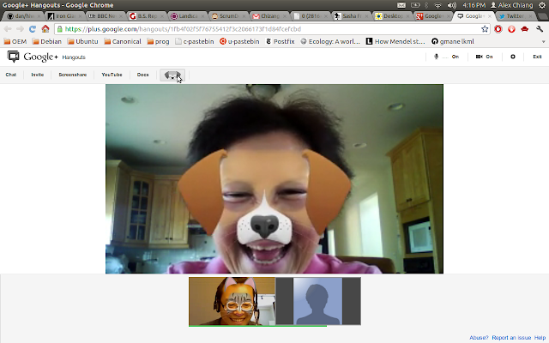Image resolution: width=549 pixels, height=343 pixels.
Task: Click the Google+ Hangouts logo
Action: tap(46, 57)
